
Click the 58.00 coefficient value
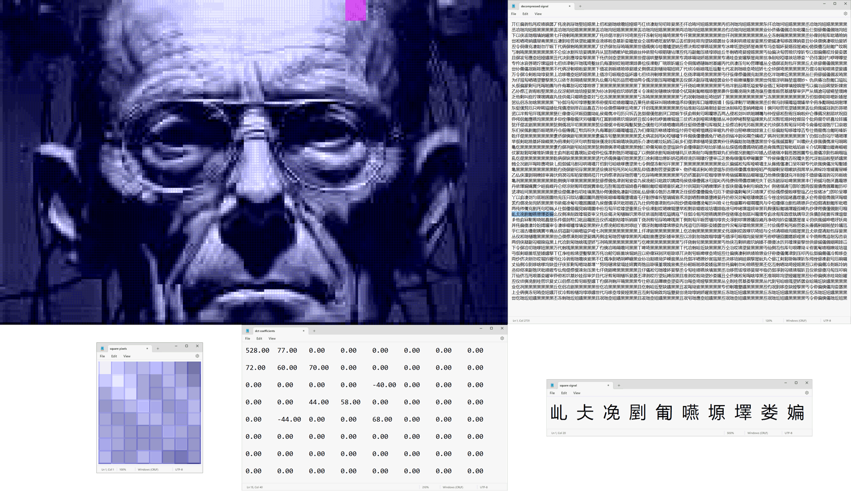click(351, 402)
